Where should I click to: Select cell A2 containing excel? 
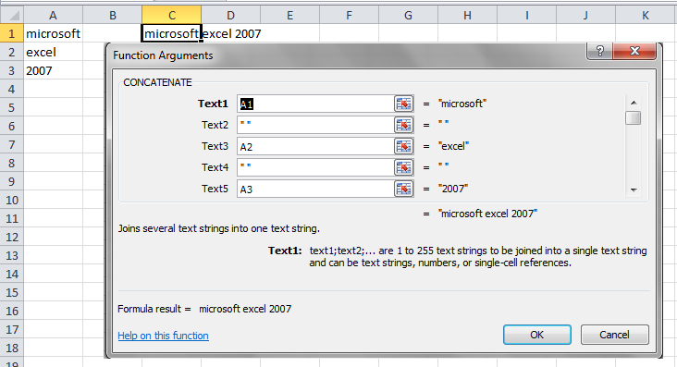(53, 53)
